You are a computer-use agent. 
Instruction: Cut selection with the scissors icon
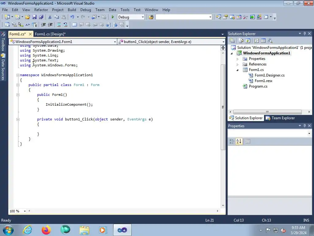coord(50,17)
